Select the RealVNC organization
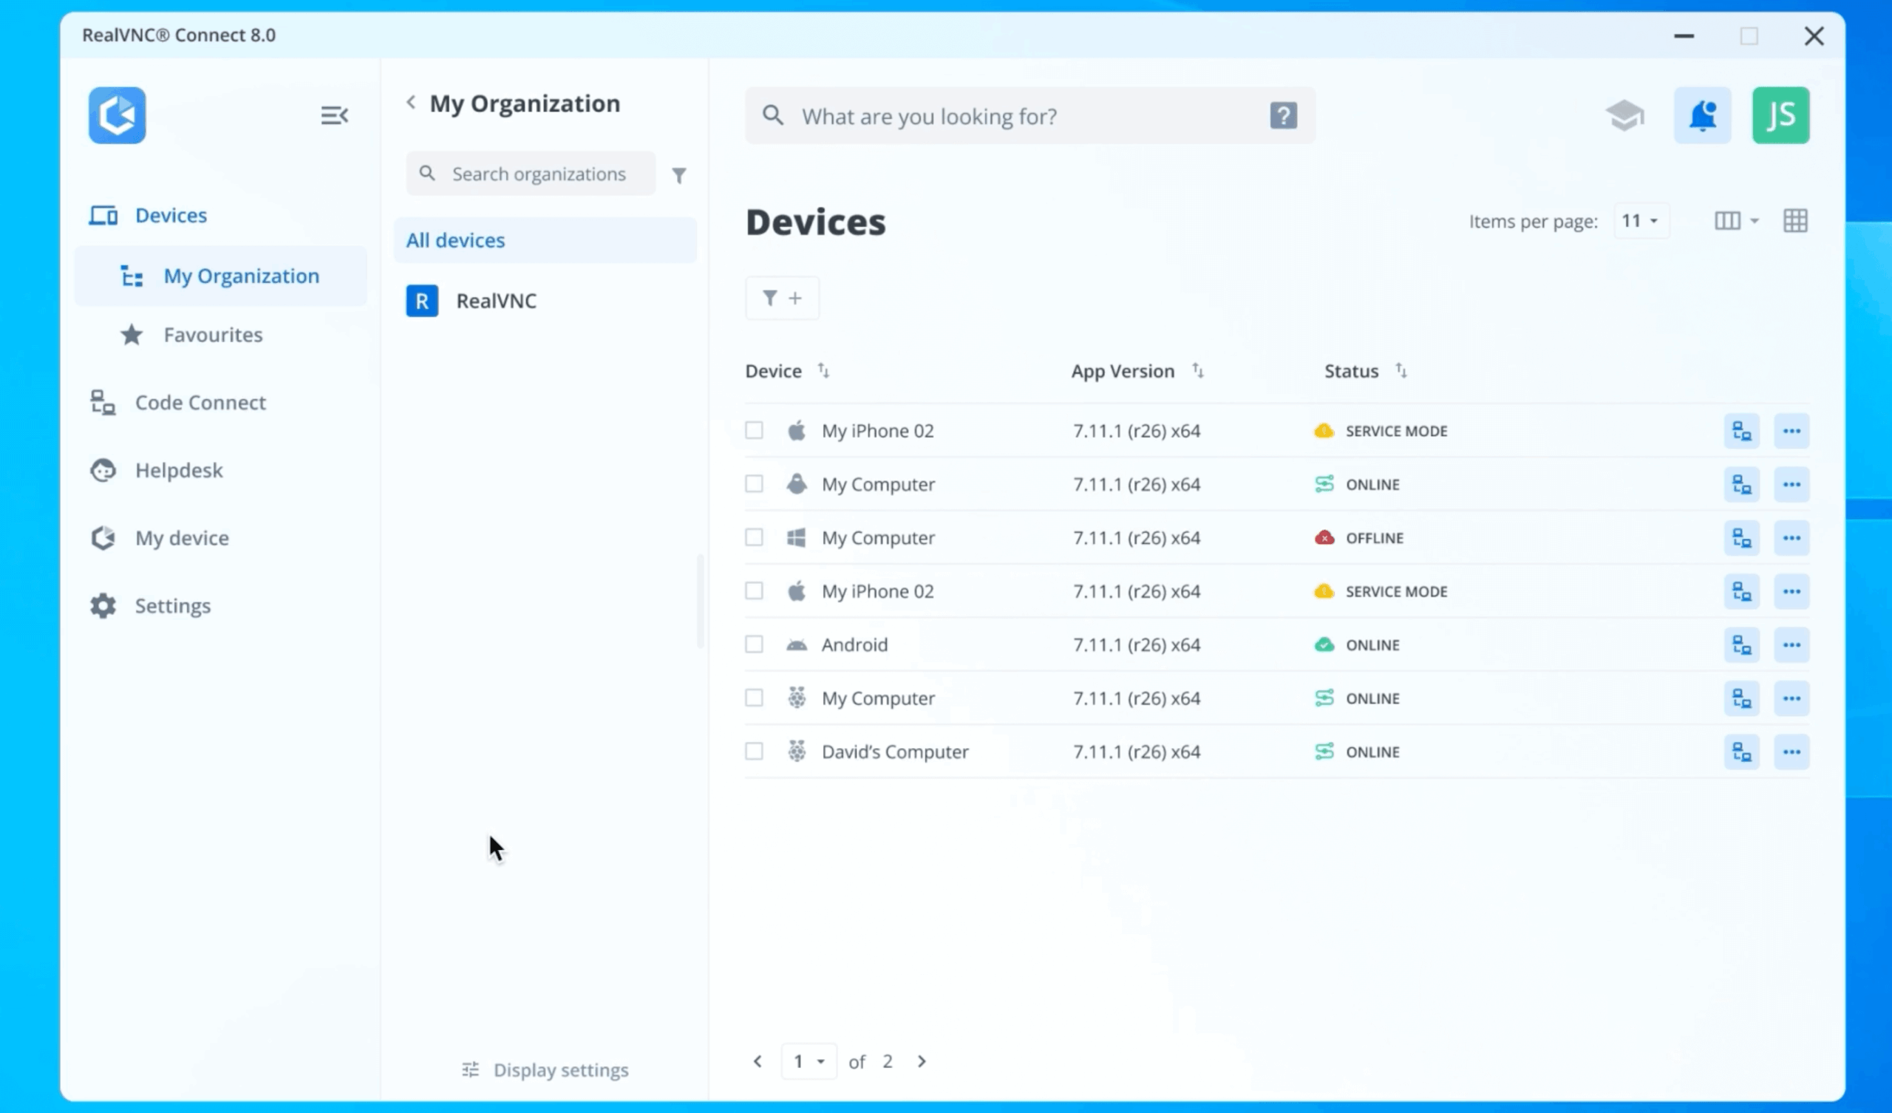This screenshot has width=1892, height=1113. click(495, 301)
